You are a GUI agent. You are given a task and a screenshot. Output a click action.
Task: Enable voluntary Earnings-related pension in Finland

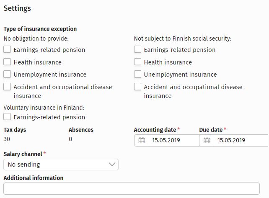pyautogui.click(x=7, y=117)
